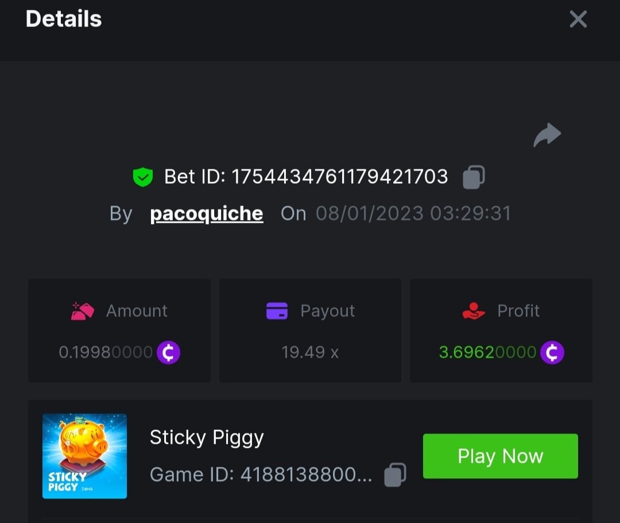
Task: Click the red Profit hand icon
Action: (x=474, y=311)
